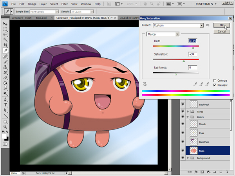Open the Filter menu
Image resolution: width=235 pixels, height=176 pixels.
65,4
